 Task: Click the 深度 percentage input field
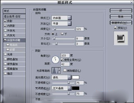pos(80,29)
